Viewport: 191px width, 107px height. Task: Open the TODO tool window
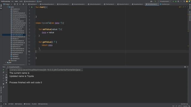pos(11,104)
